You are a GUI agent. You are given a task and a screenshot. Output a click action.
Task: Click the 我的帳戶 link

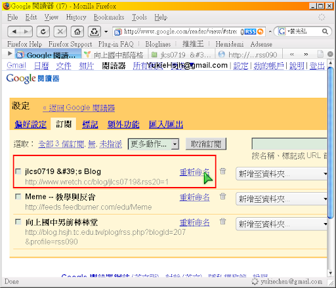point(268,66)
